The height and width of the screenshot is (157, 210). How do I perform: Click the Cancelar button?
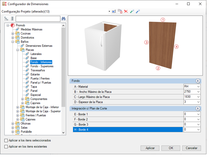(191, 148)
